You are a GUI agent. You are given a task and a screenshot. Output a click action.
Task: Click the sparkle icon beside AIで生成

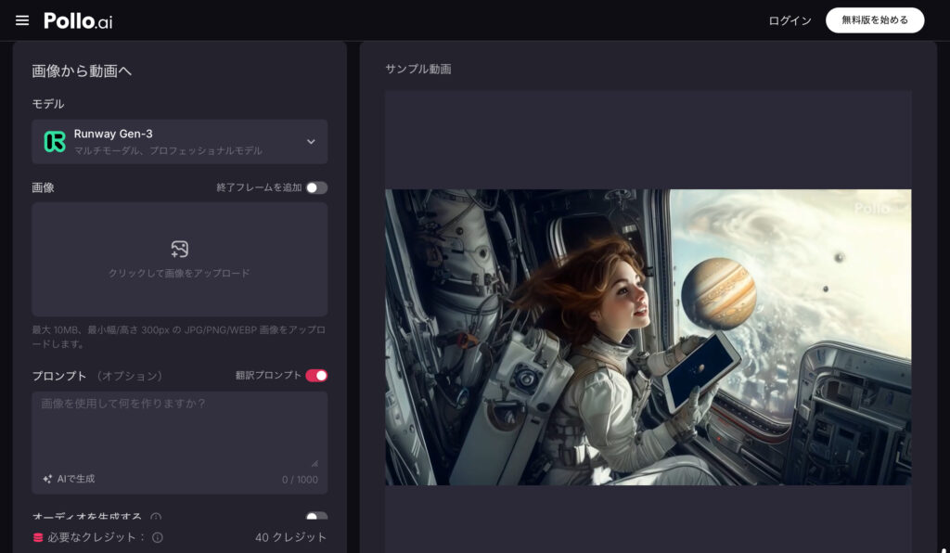click(47, 479)
